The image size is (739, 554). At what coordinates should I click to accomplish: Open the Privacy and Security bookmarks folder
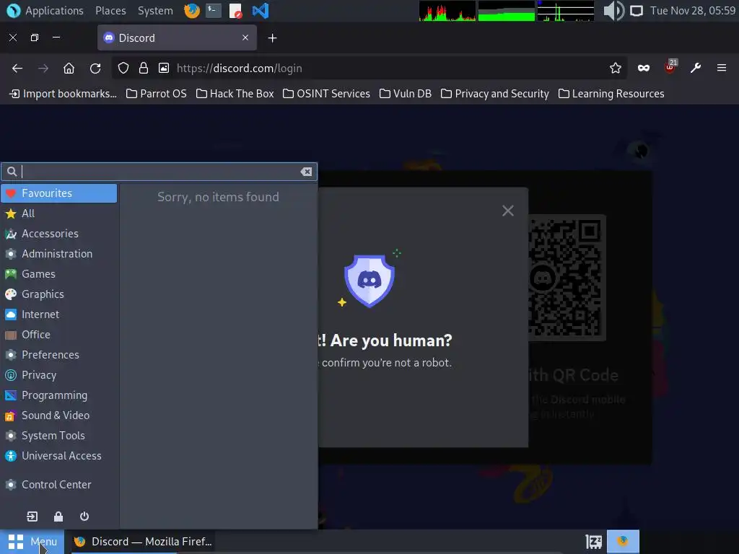(x=495, y=94)
